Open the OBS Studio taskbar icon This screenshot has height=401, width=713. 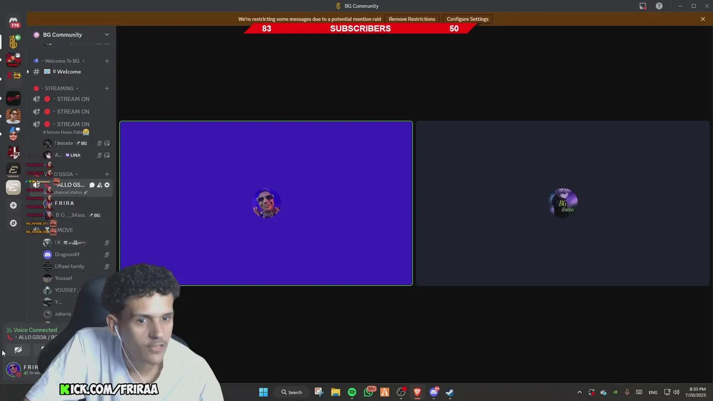[401, 392]
